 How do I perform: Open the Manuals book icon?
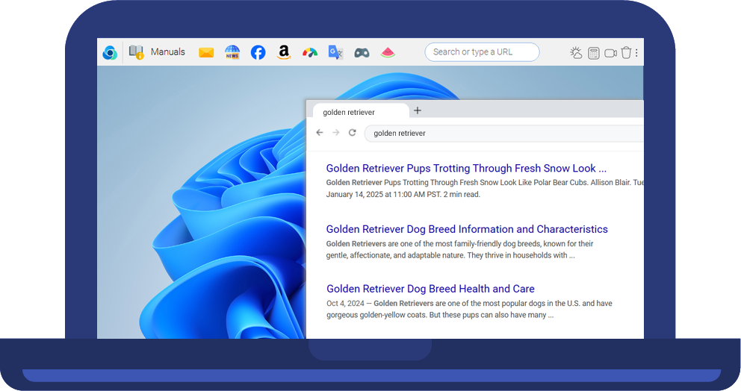(x=136, y=52)
